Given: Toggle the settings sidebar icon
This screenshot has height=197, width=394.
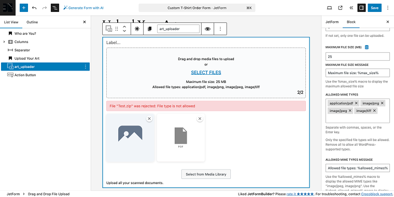Looking at the screenshot, I should pos(361,8).
